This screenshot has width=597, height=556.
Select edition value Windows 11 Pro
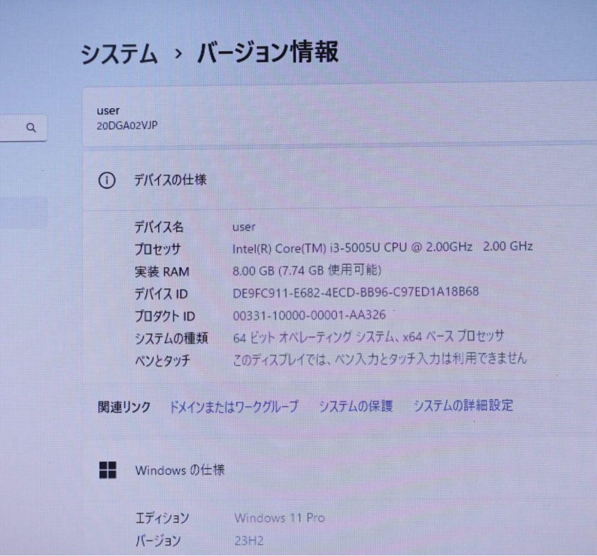click(280, 518)
